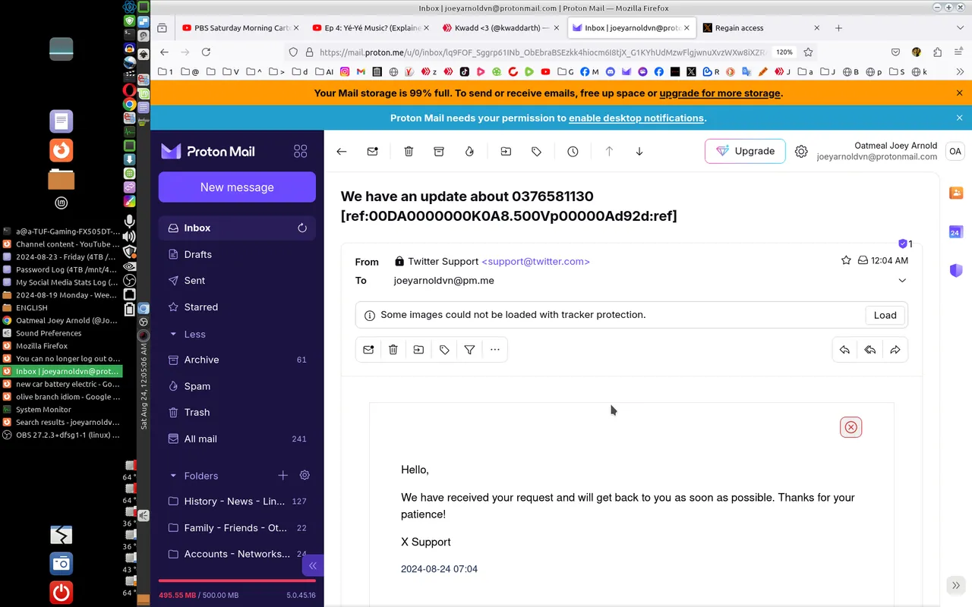Open History - News - Lin... folder
Viewport: 972px width, 607px height.
click(x=237, y=502)
